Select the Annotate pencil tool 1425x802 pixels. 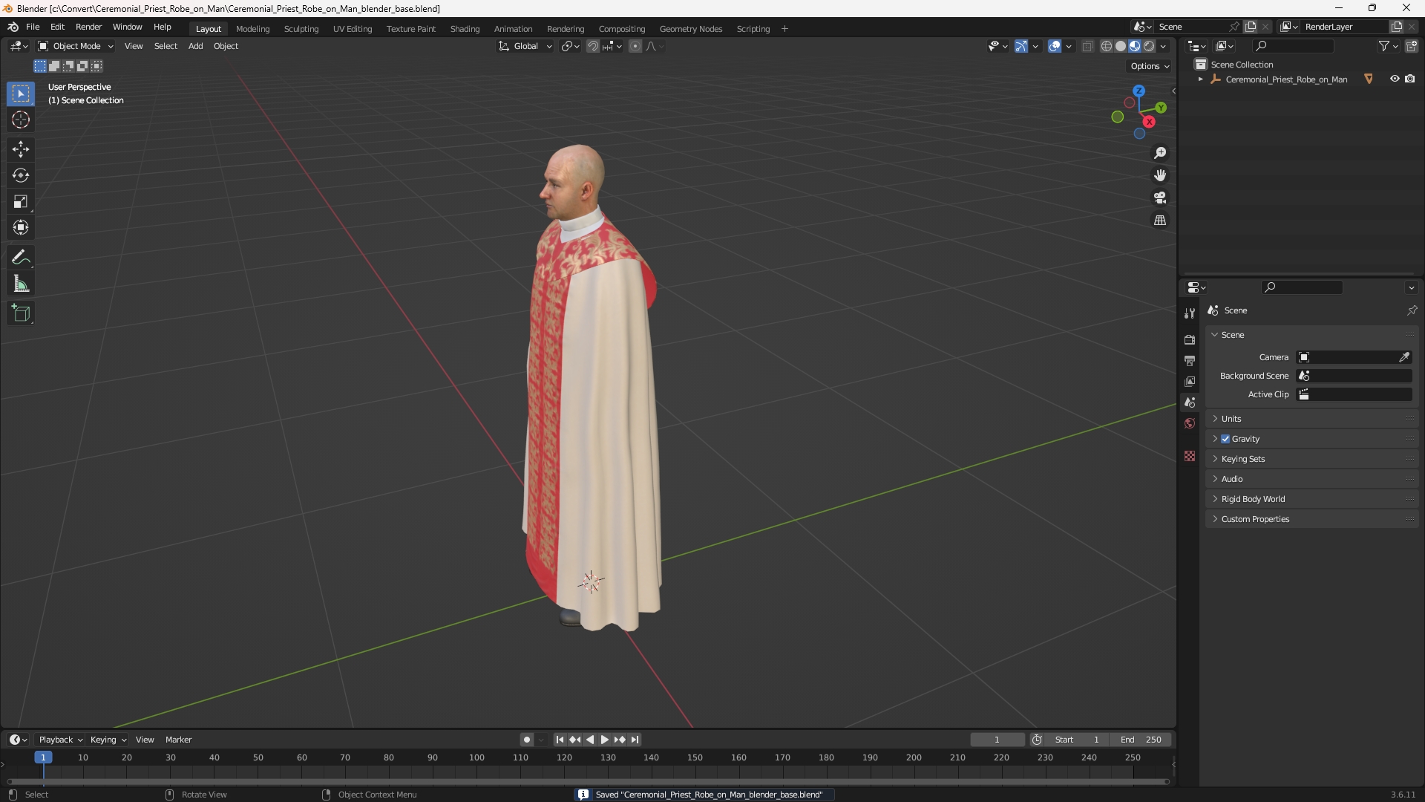[x=21, y=258]
